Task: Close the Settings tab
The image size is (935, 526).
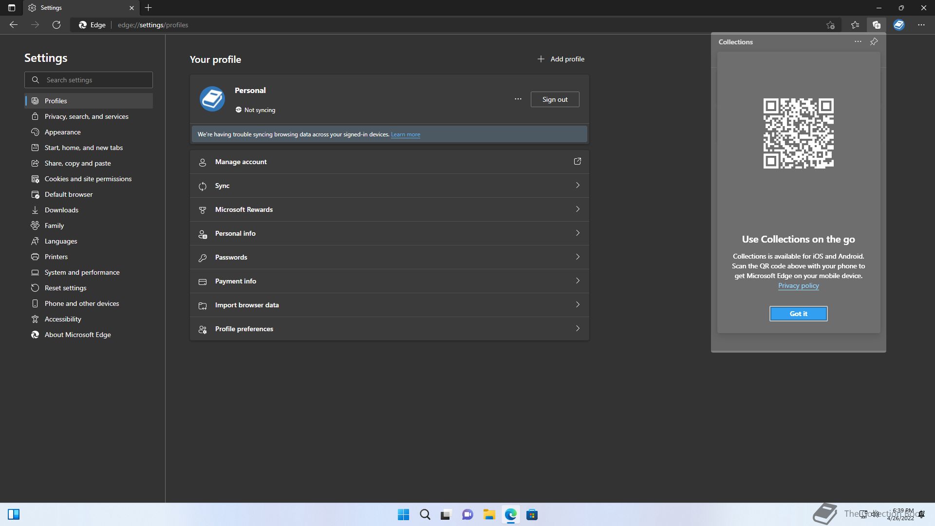Action: pos(131,8)
